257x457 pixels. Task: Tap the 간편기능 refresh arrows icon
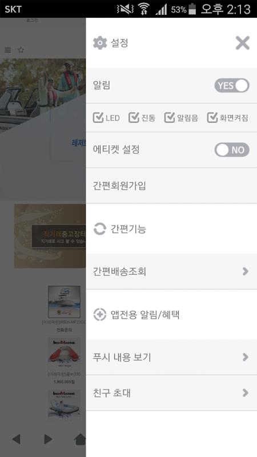point(99,229)
